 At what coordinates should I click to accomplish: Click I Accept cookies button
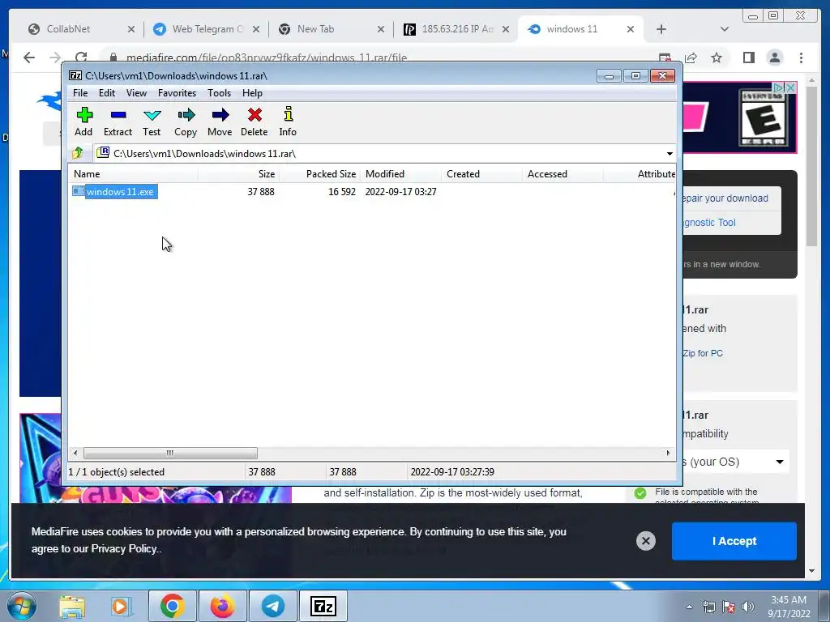click(734, 541)
